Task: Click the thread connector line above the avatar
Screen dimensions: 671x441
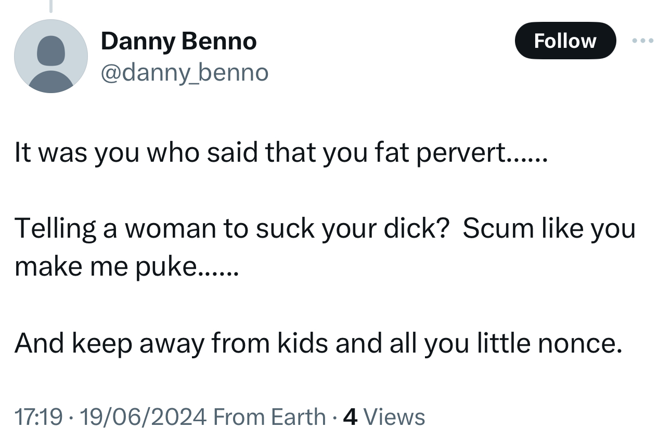Action: (x=51, y=6)
